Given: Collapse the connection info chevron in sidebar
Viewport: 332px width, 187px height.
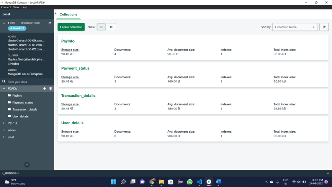Looking at the screenshot, I should pos(4,23).
